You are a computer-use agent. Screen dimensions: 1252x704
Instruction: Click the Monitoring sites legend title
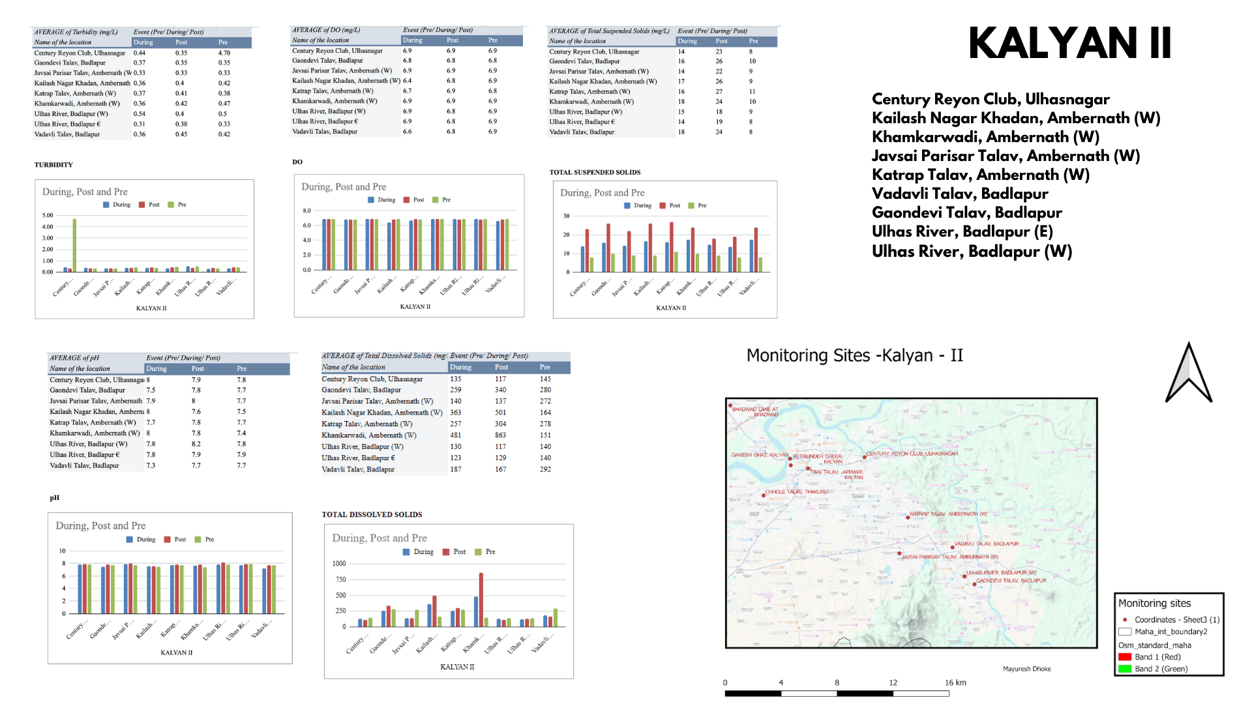tap(1154, 604)
